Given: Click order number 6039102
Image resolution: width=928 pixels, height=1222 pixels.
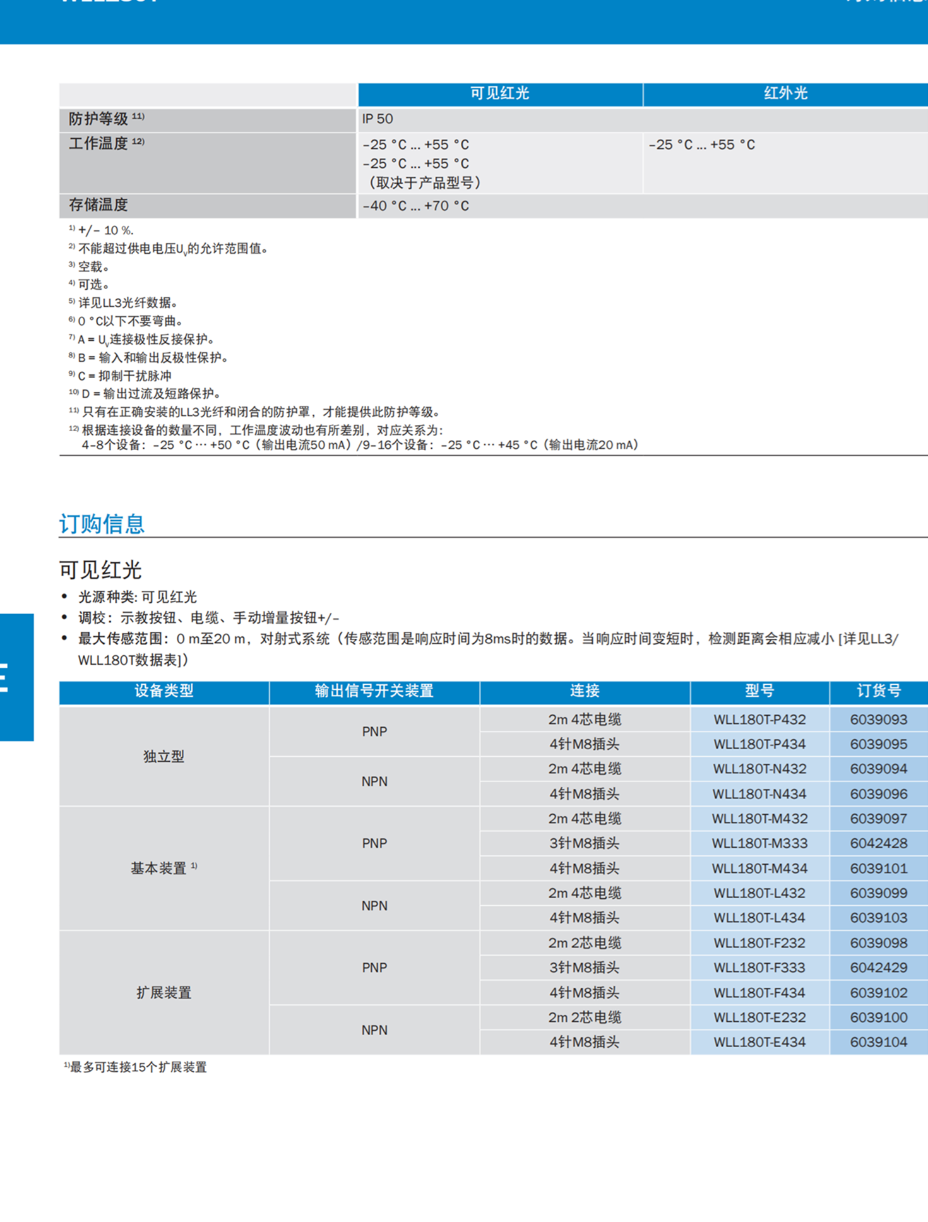Looking at the screenshot, I should (879, 993).
